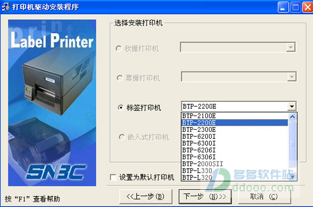Choose BTP-2100E from the list
313x207 pixels.
pyautogui.click(x=234, y=116)
